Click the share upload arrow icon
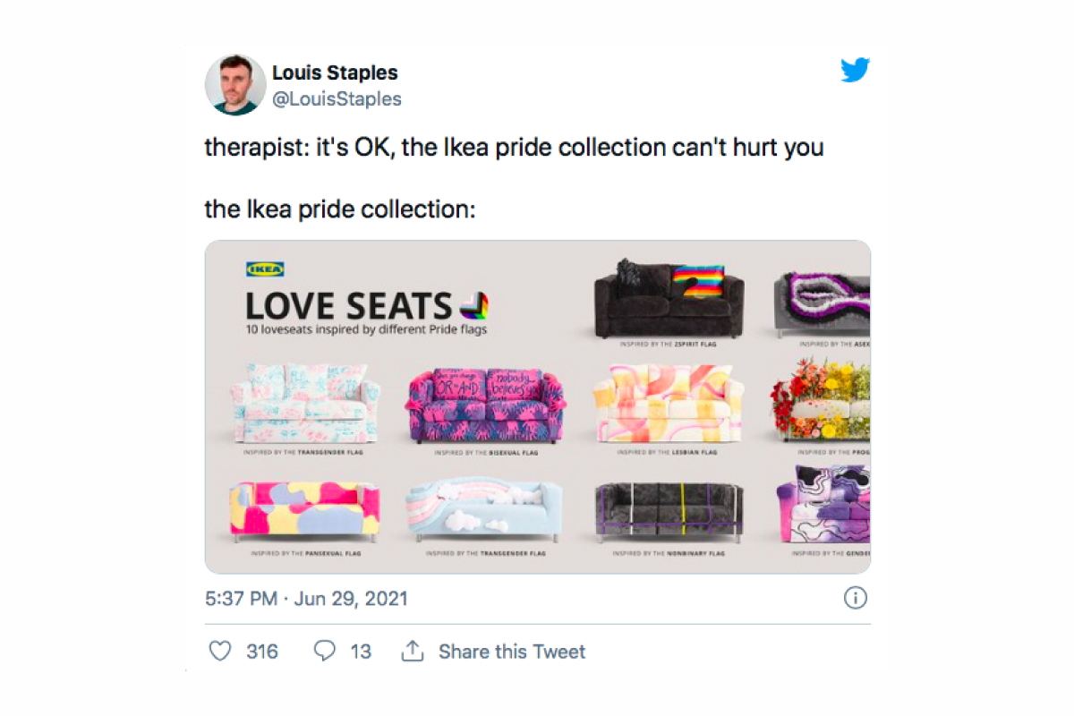The height and width of the screenshot is (716, 1074). pos(412,651)
